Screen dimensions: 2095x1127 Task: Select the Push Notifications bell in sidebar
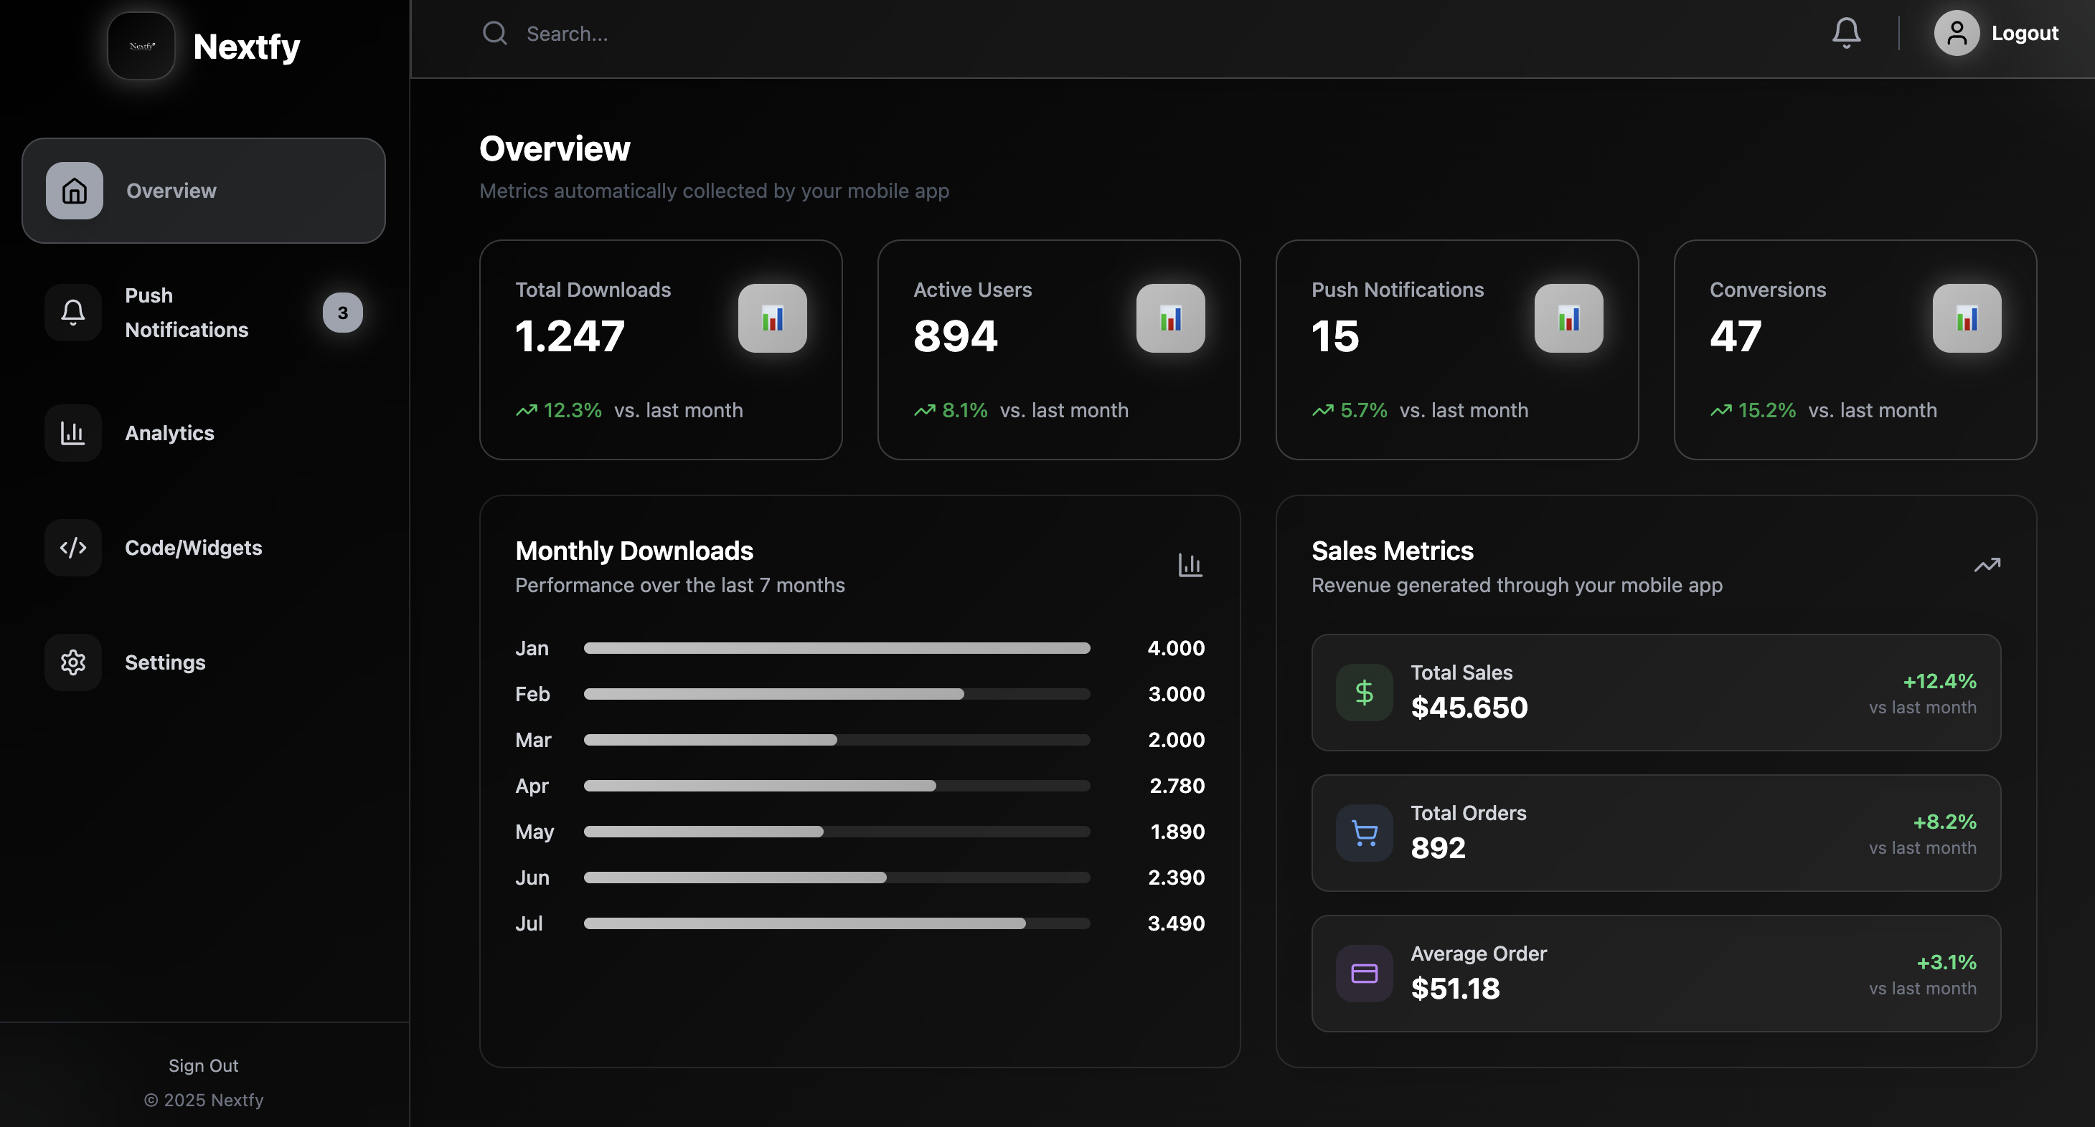point(73,312)
